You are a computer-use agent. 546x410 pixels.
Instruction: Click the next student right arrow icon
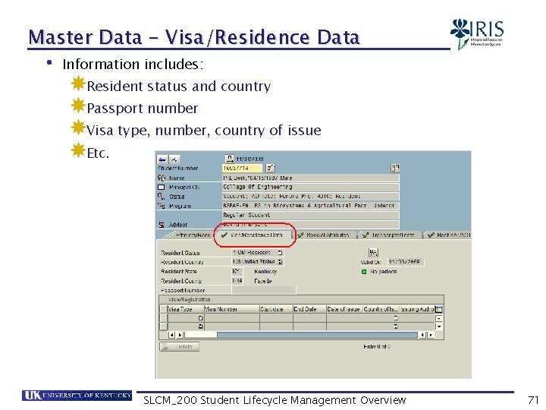174,159
